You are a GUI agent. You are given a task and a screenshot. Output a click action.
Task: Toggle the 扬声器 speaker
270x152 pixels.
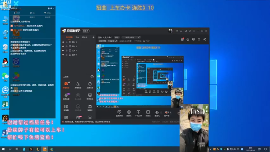[x=167, y=113]
